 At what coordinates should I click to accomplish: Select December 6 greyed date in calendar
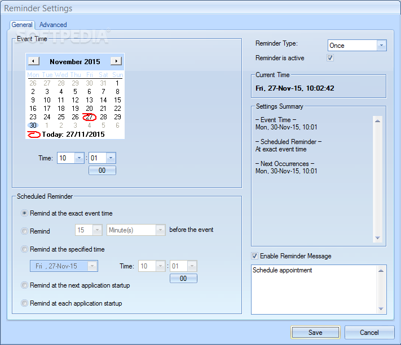117,126
